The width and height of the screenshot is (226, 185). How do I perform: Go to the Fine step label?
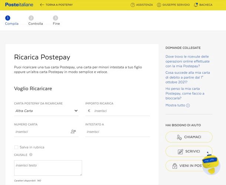(x=56, y=24)
